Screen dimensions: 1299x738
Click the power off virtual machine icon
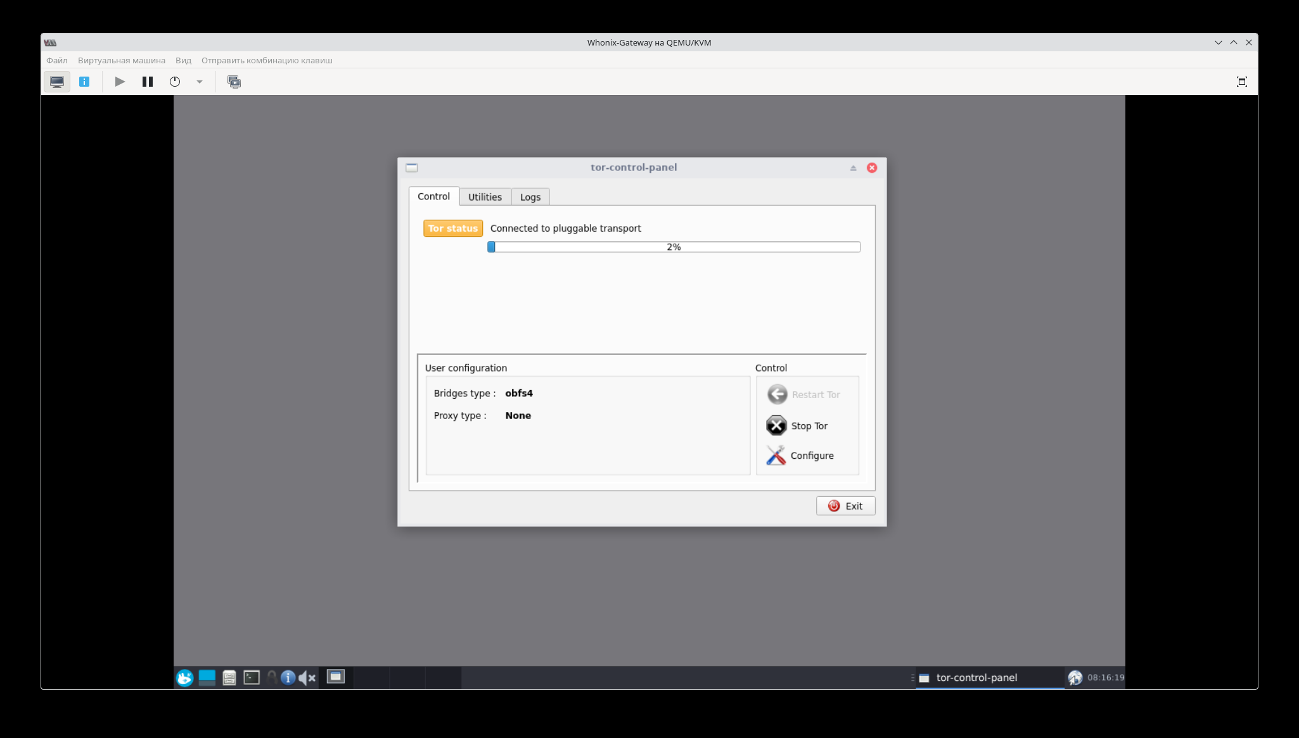[x=175, y=82]
